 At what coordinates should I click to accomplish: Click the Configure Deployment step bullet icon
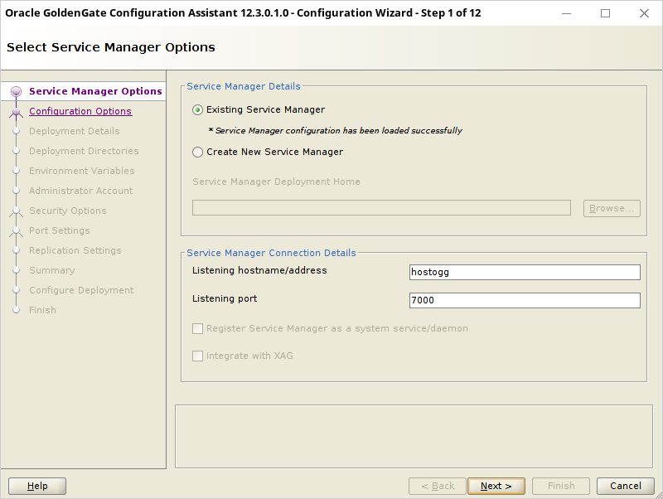pos(16,290)
